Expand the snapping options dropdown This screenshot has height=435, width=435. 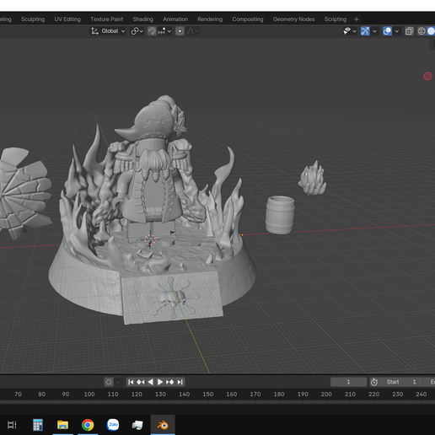pyautogui.click(x=164, y=31)
